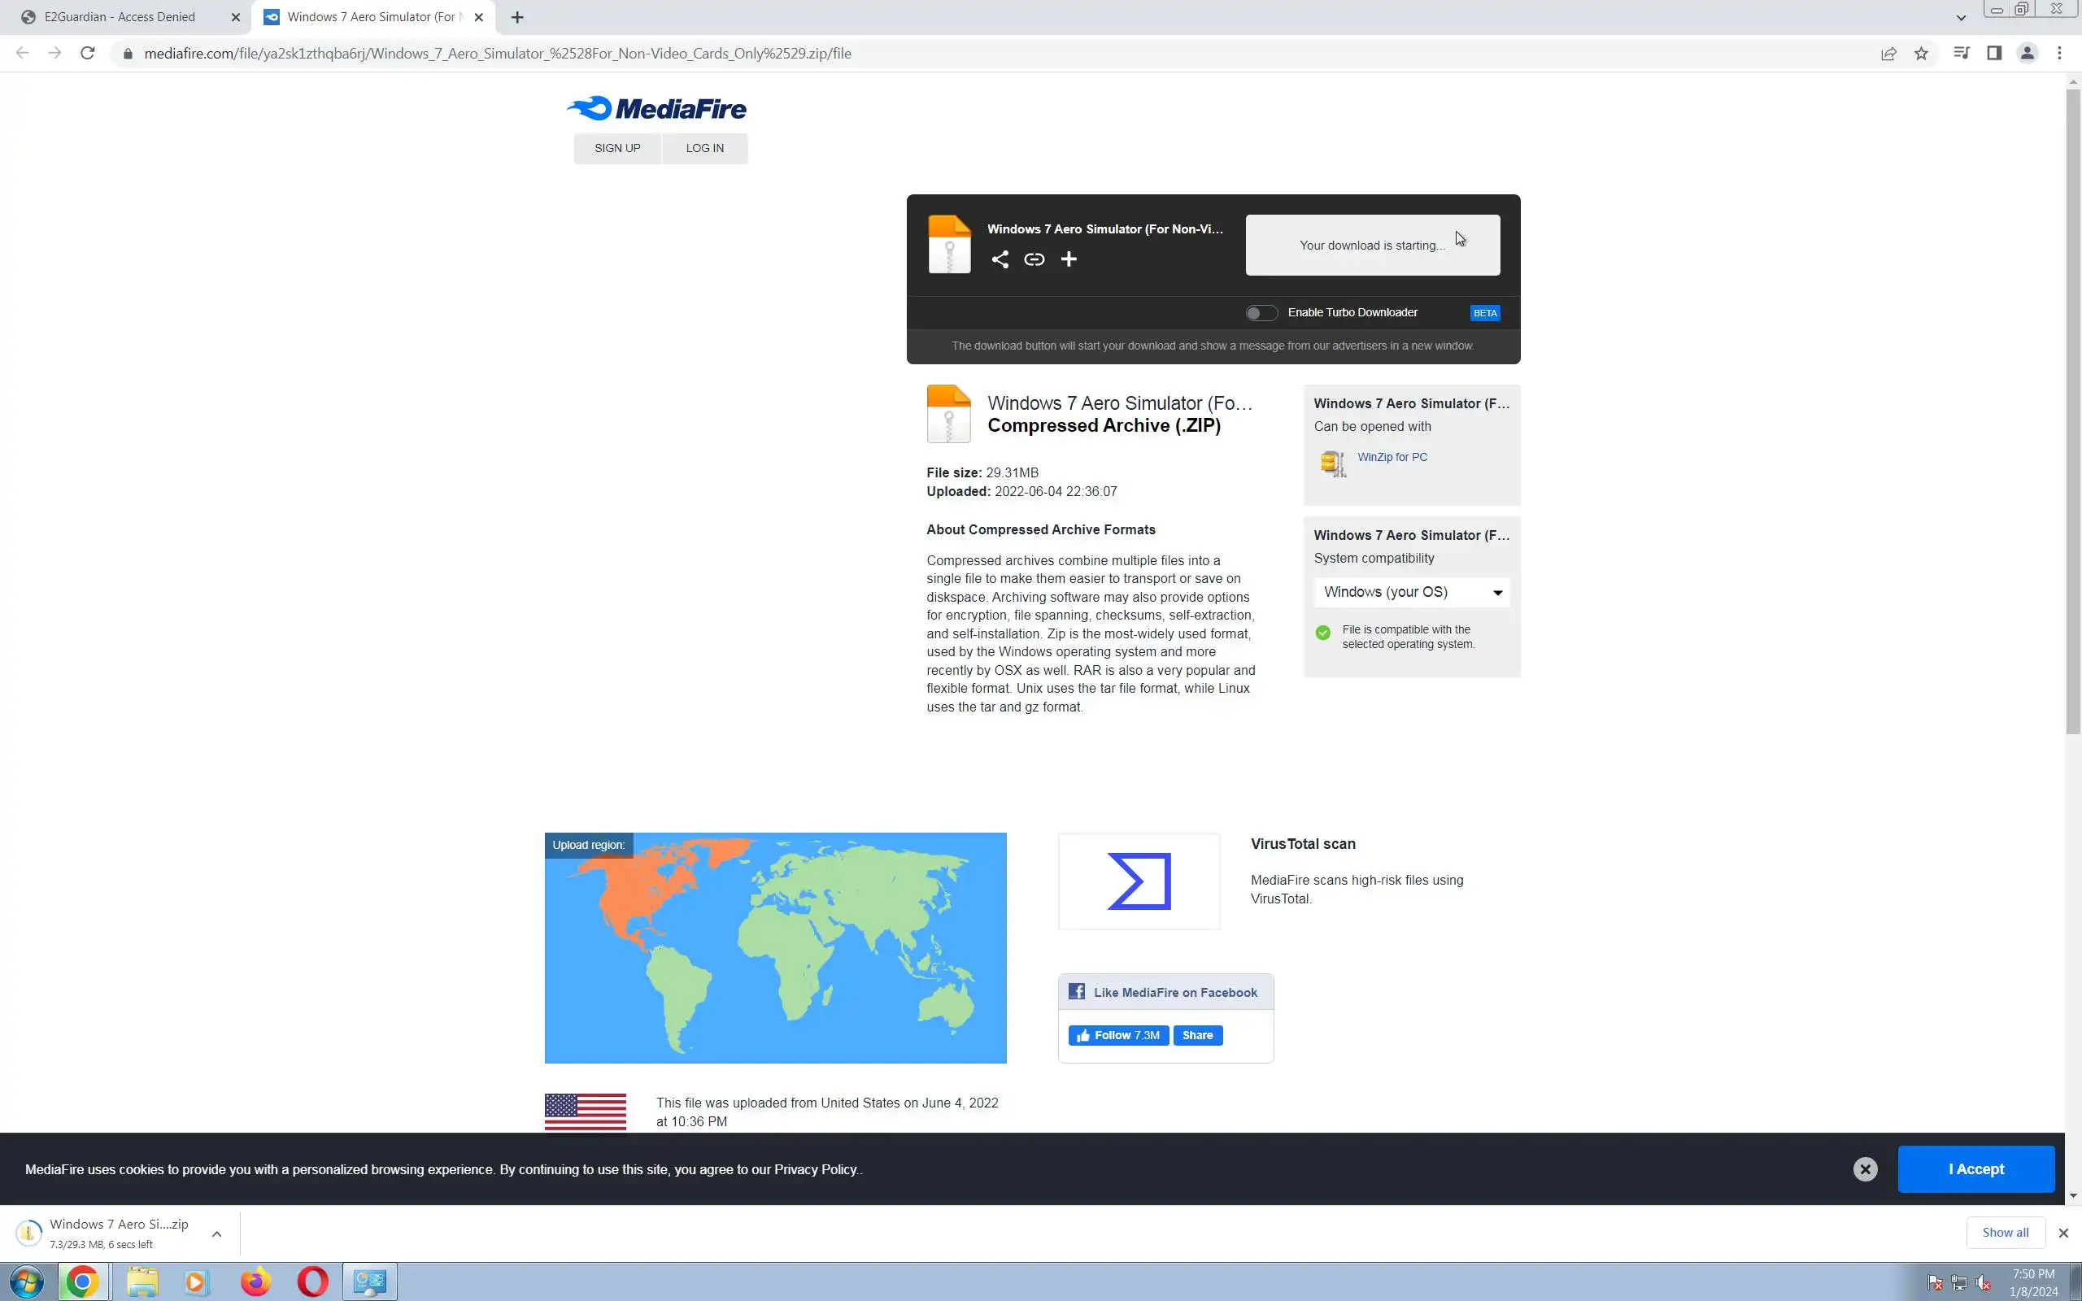
Task: Dismiss cookie banner with X icon
Action: click(x=1864, y=1168)
